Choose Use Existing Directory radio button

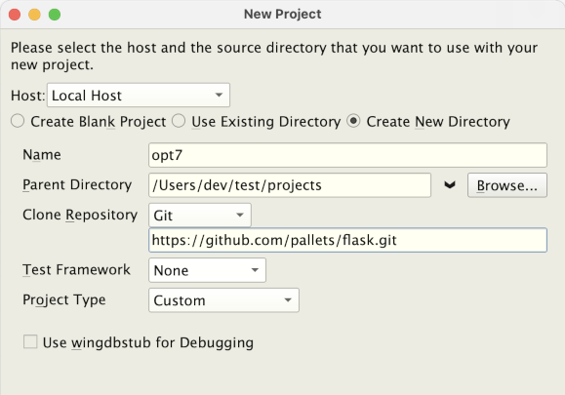(179, 121)
